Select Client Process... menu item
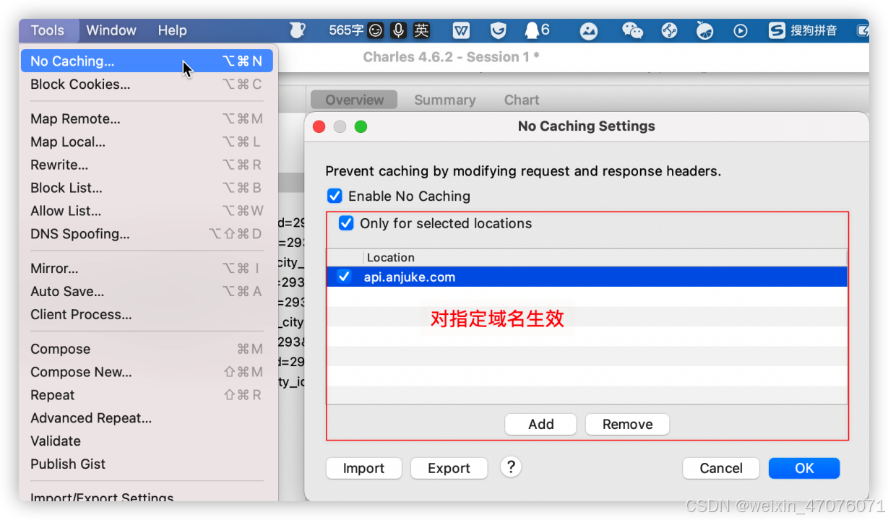 click(147, 315)
